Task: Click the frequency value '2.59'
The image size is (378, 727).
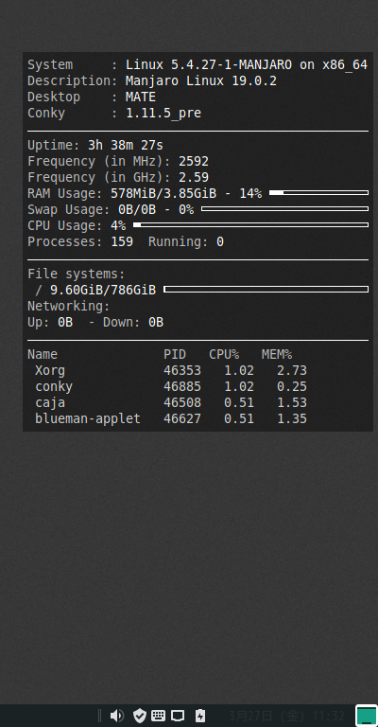Action: [x=194, y=178]
